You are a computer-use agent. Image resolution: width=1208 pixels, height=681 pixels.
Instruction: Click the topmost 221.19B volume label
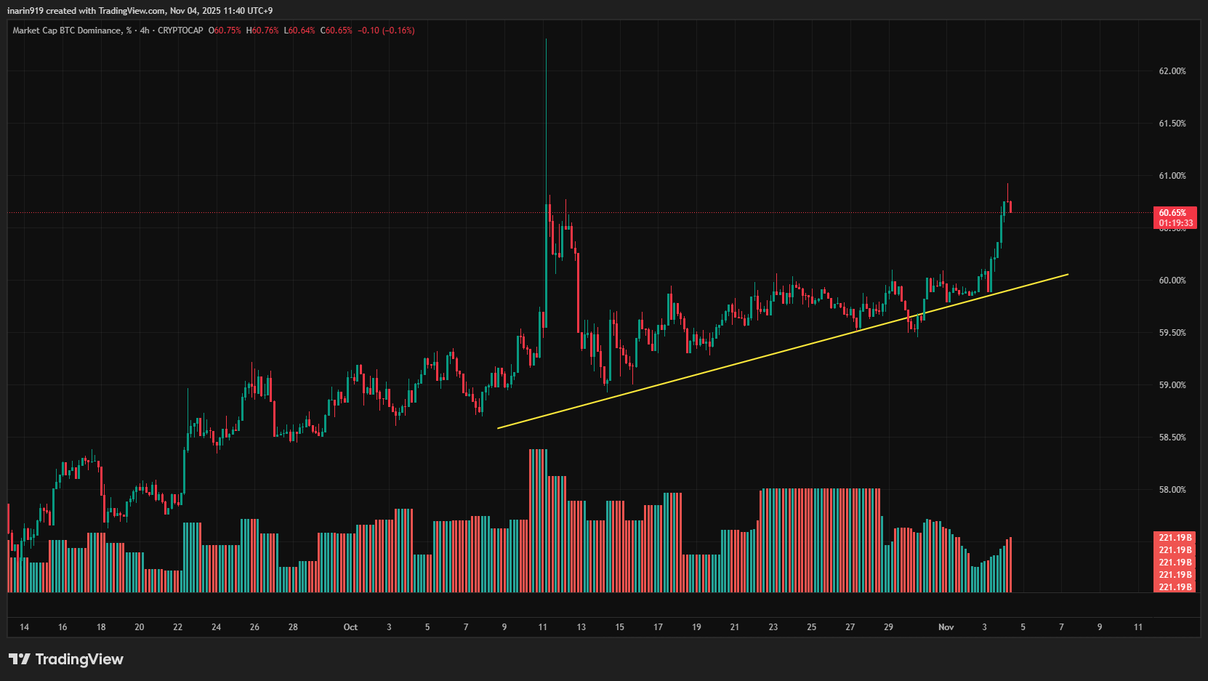(1175, 538)
